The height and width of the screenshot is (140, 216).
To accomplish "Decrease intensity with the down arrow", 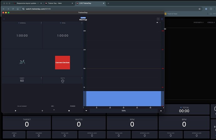I will tap(86, 111).
